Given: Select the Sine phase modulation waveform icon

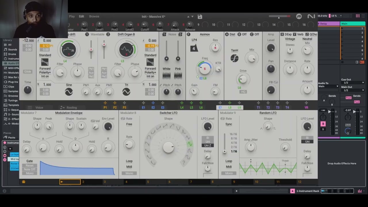Looking at the screenshot, I should [69, 92].
